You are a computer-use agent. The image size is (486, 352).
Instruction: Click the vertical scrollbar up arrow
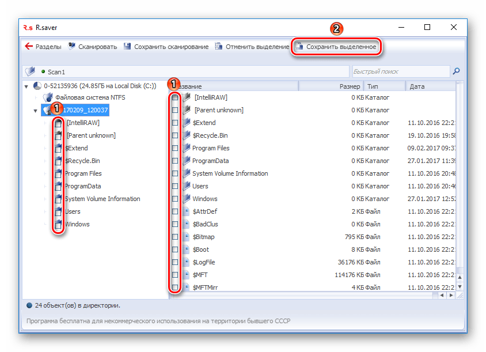(460, 278)
